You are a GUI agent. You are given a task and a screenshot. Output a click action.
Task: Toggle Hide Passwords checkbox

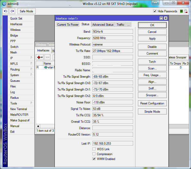(x=155, y=11)
